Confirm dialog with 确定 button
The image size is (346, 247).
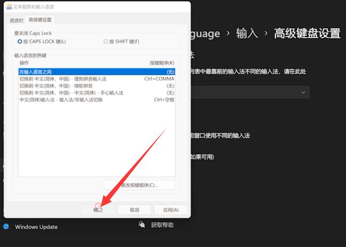[98, 210]
